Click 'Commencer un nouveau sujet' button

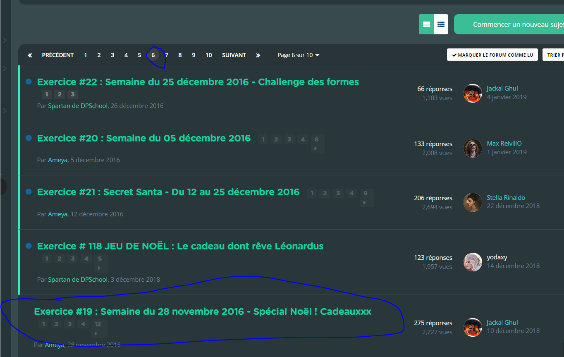(509, 24)
